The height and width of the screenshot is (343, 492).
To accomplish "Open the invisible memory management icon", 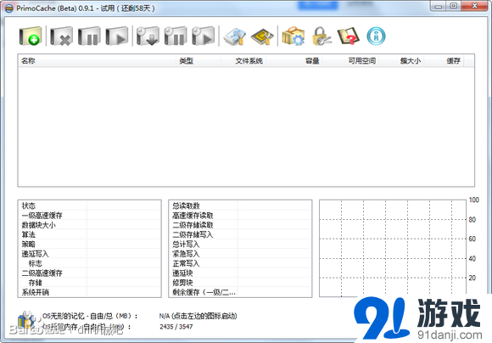I will pyautogui.click(x=235, y=37).
